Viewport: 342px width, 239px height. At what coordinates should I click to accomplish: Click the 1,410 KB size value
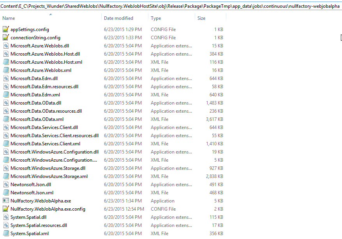pos(214,144)
